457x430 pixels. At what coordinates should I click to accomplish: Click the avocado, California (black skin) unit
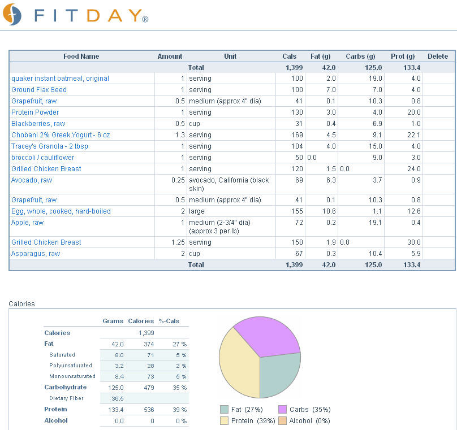point(229,184)
